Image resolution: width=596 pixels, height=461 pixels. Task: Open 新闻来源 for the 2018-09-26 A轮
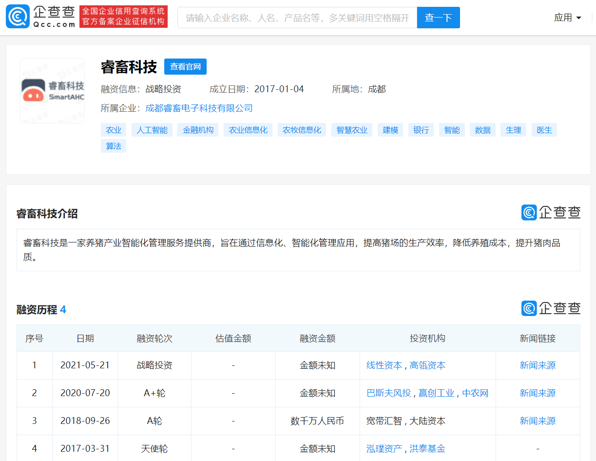tap(538, 421)
